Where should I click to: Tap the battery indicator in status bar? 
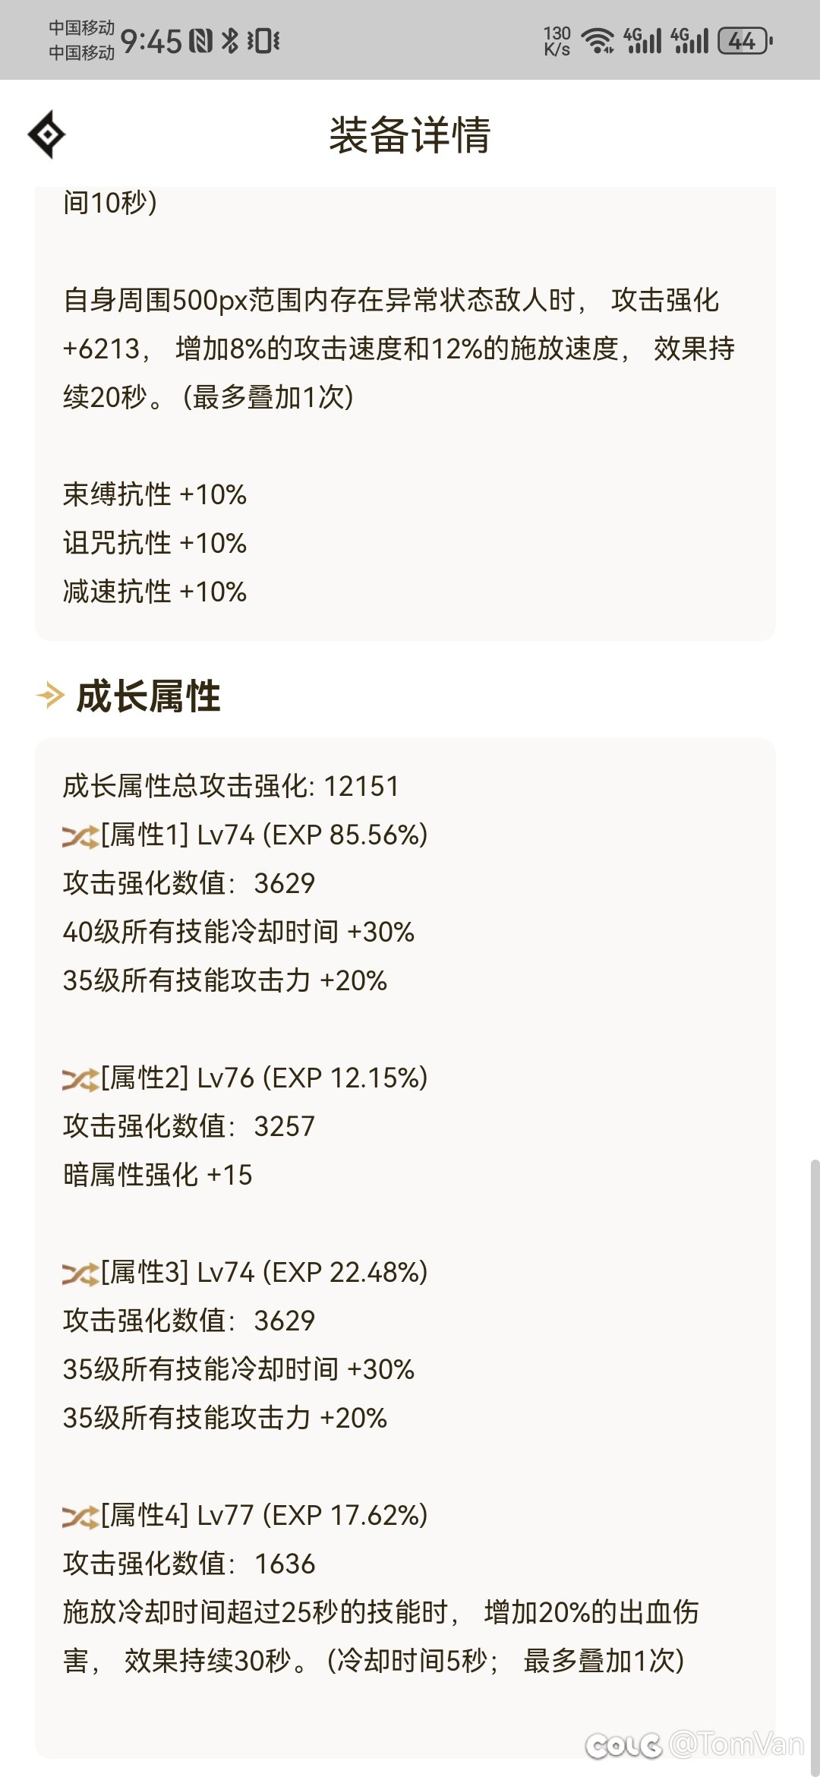745,40
